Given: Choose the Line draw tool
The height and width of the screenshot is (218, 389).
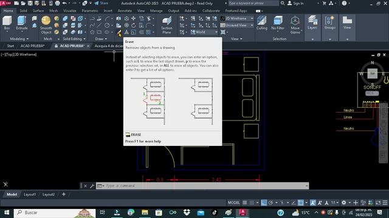Looking at the screenshot, I should [x=99, y=25].
